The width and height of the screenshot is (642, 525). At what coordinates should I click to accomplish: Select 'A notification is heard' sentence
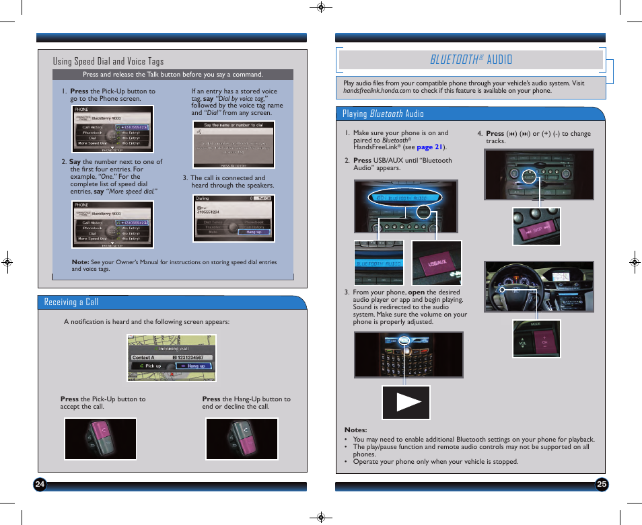click(x=147, y=322)
